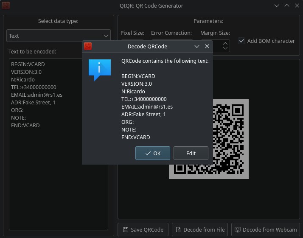The image size is (303, 238).
Task: Decrease the Margin Size spinner value
Action: tap(225, 48)
